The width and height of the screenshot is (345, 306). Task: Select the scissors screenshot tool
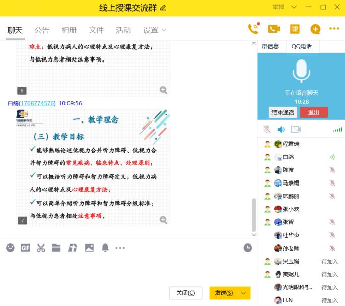click(x=41, y=248)
